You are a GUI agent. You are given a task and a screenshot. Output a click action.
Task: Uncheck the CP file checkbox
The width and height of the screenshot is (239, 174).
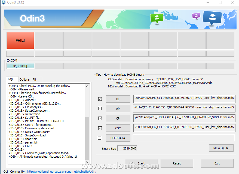pos(100,118)
